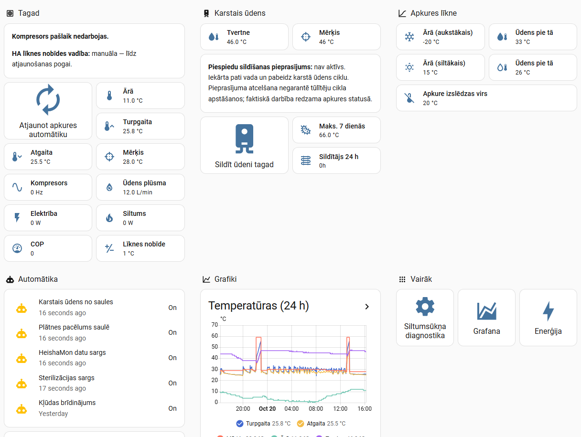The image size is (581, 437).
Task: Click the thermometer icon on the Ārā 11.0 °C tile
Action: point(109,96)
